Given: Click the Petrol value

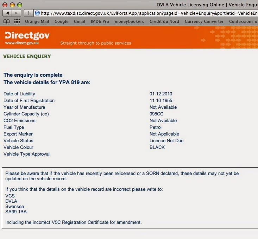Looking at the screenshot, I should 156,127.
